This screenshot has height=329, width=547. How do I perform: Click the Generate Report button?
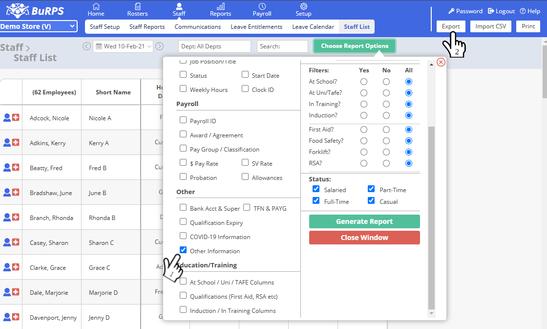[x=364, y=221]
